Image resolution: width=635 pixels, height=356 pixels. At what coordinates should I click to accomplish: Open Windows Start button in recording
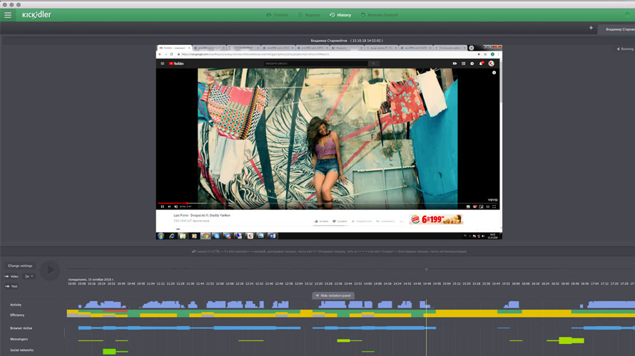161,236
